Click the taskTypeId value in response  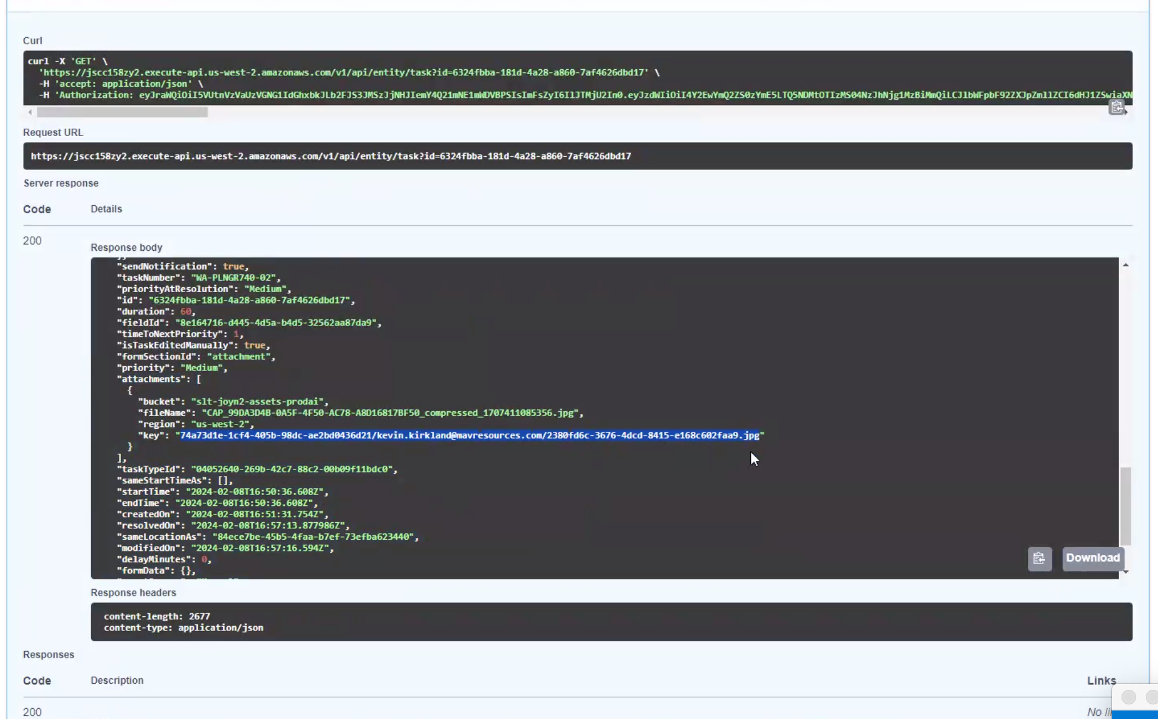click(x=292, y=469)
